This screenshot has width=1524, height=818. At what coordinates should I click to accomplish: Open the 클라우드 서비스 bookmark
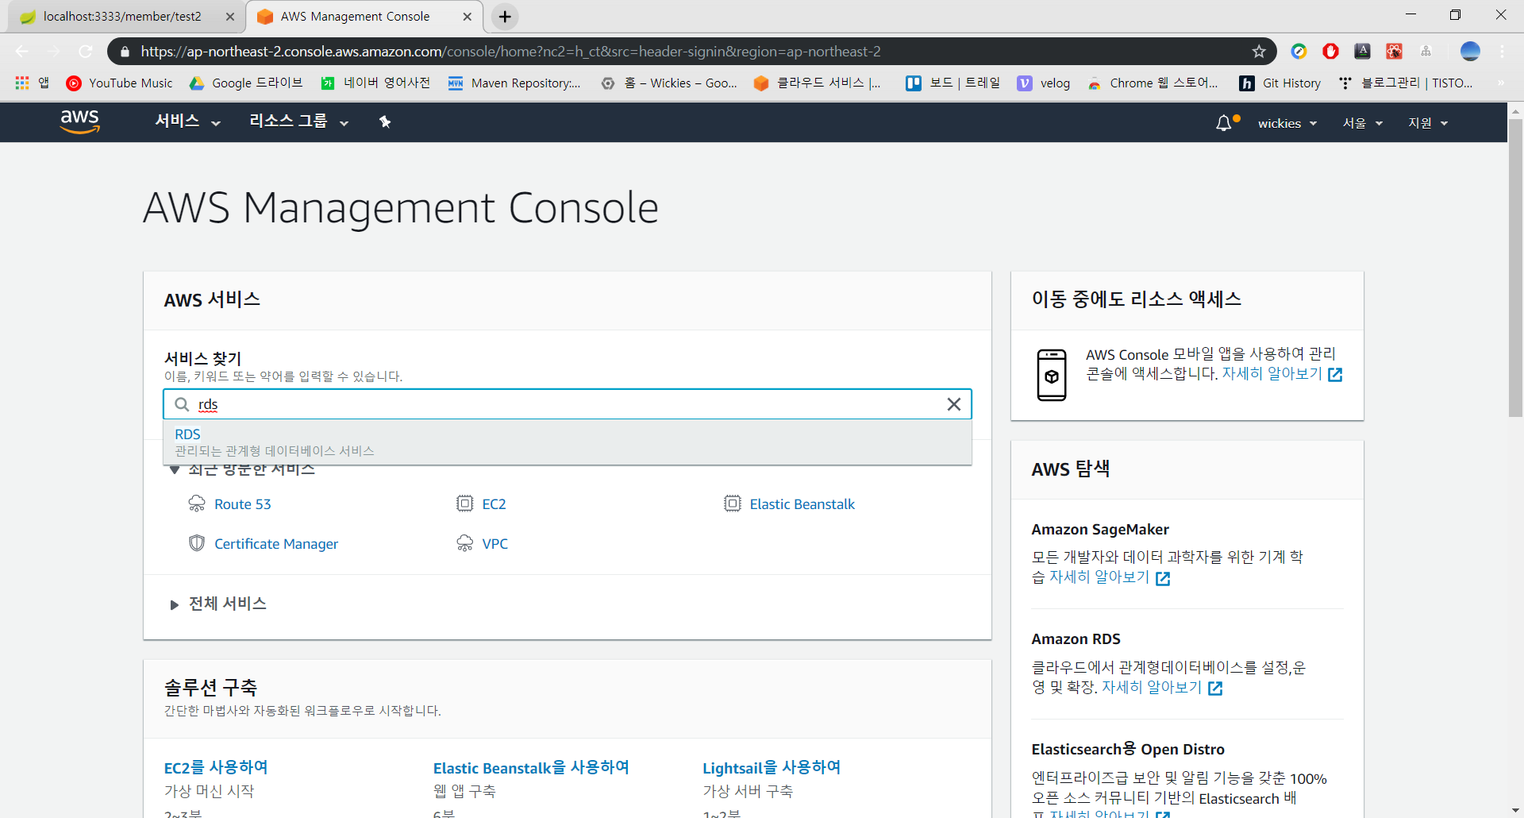point(817,83)
